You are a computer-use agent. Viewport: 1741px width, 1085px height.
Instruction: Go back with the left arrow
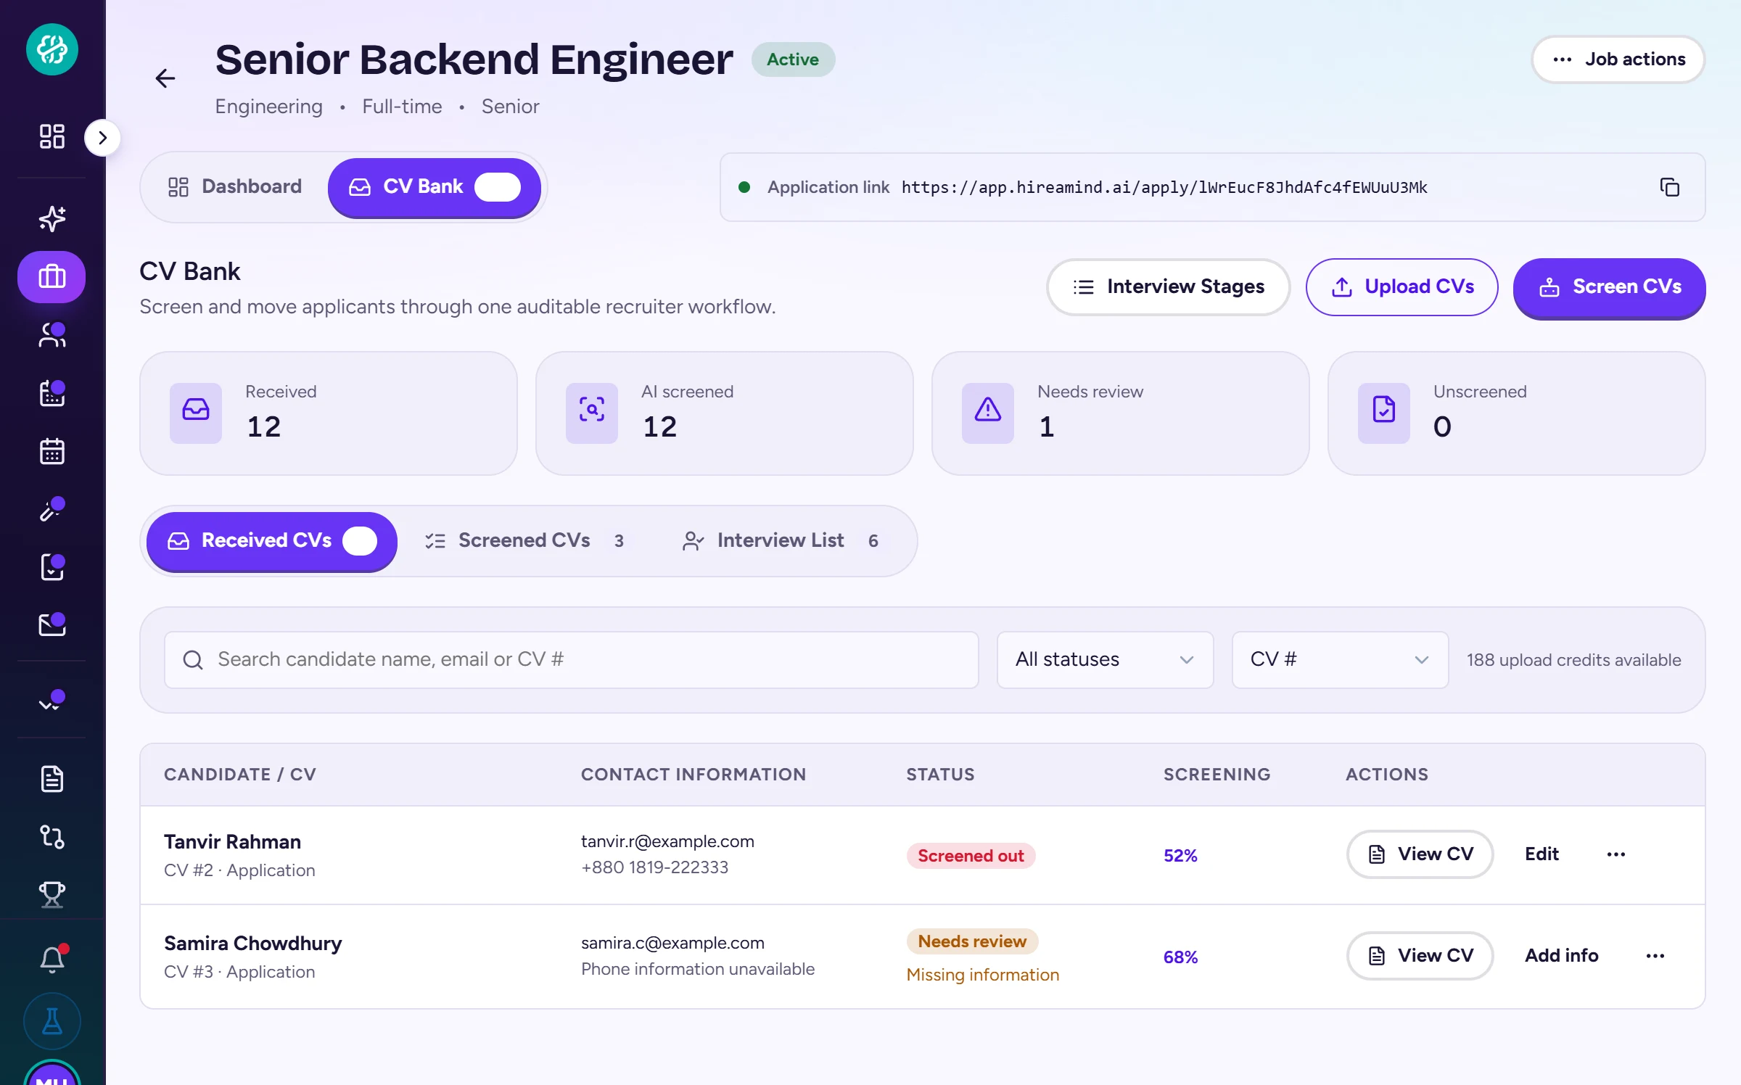click(x=165, y=78)
